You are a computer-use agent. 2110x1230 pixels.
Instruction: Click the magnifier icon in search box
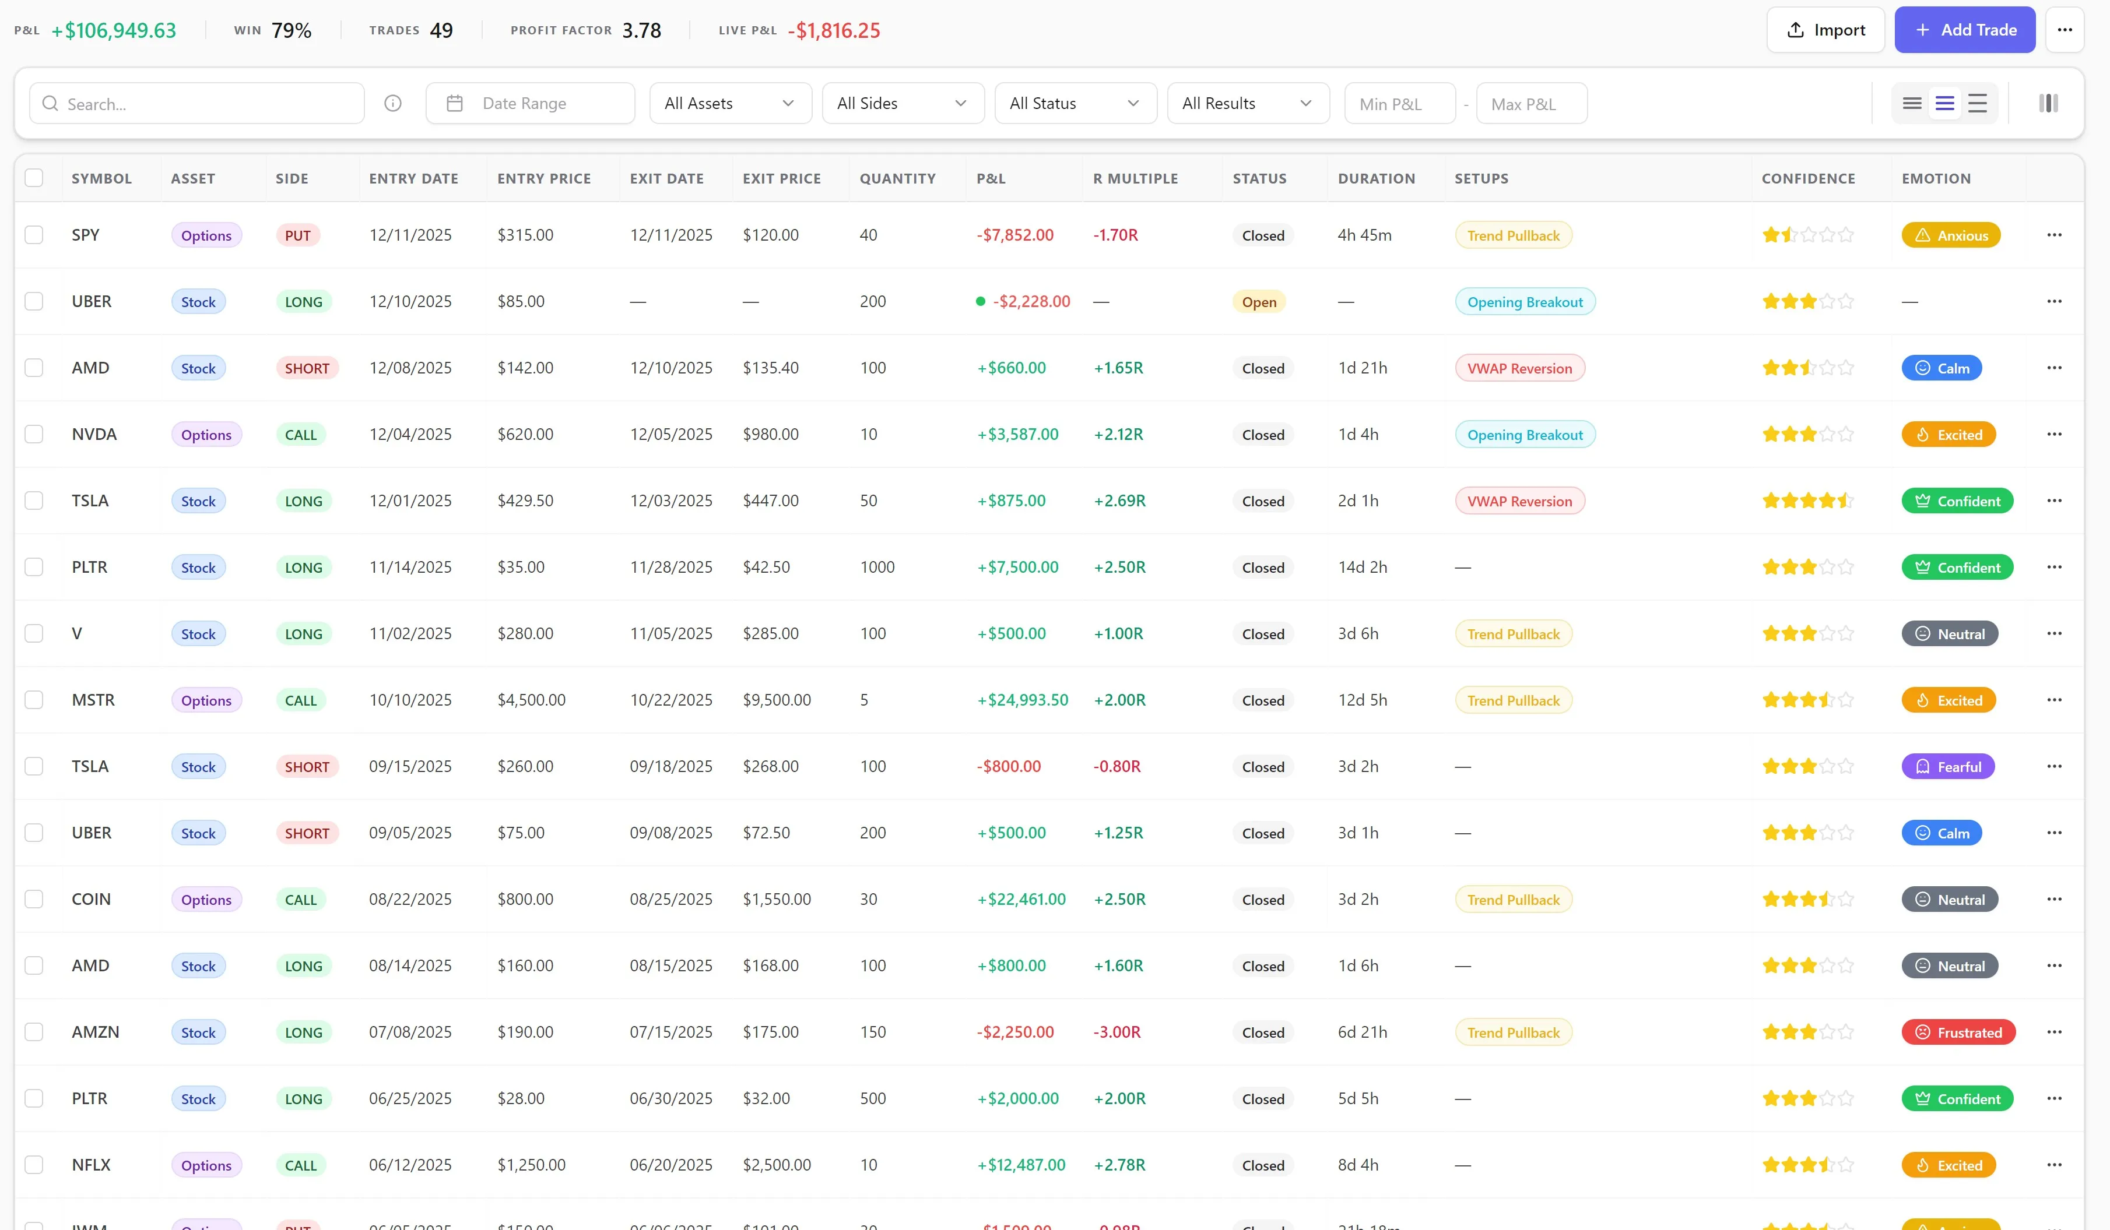50,104
